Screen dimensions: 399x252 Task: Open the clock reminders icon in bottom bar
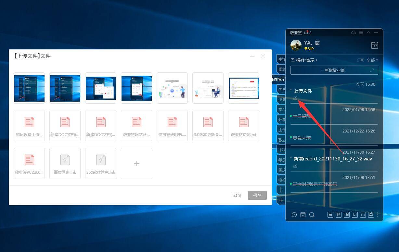pos(294,215)
